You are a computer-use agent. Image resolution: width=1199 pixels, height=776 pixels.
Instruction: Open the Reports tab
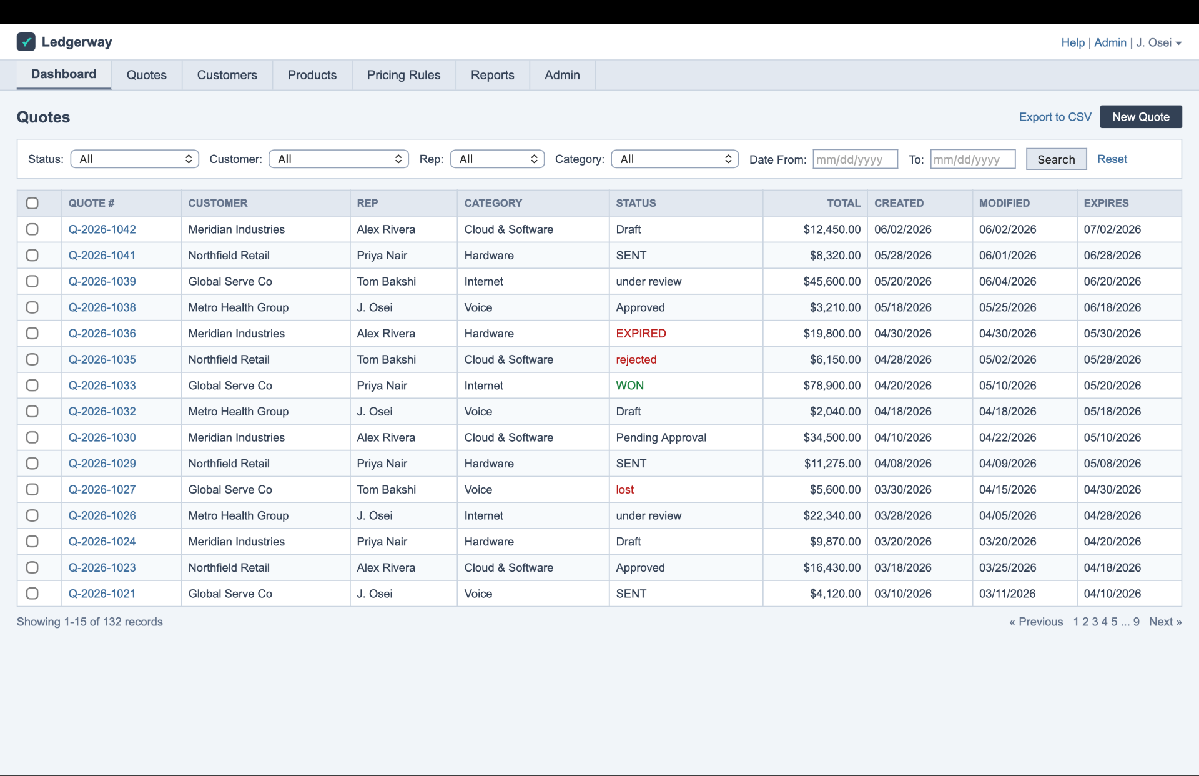[493, 75]
